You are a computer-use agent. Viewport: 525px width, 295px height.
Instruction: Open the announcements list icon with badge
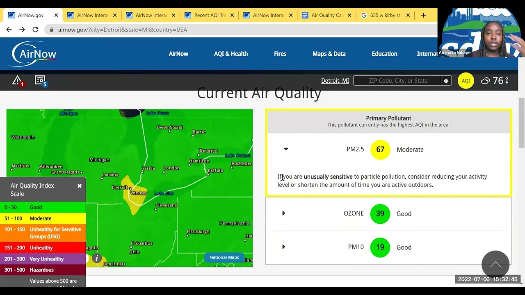click(x=40, y=81)
